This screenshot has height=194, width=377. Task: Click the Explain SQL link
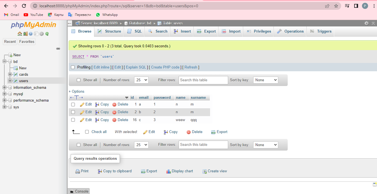point(136,67)
